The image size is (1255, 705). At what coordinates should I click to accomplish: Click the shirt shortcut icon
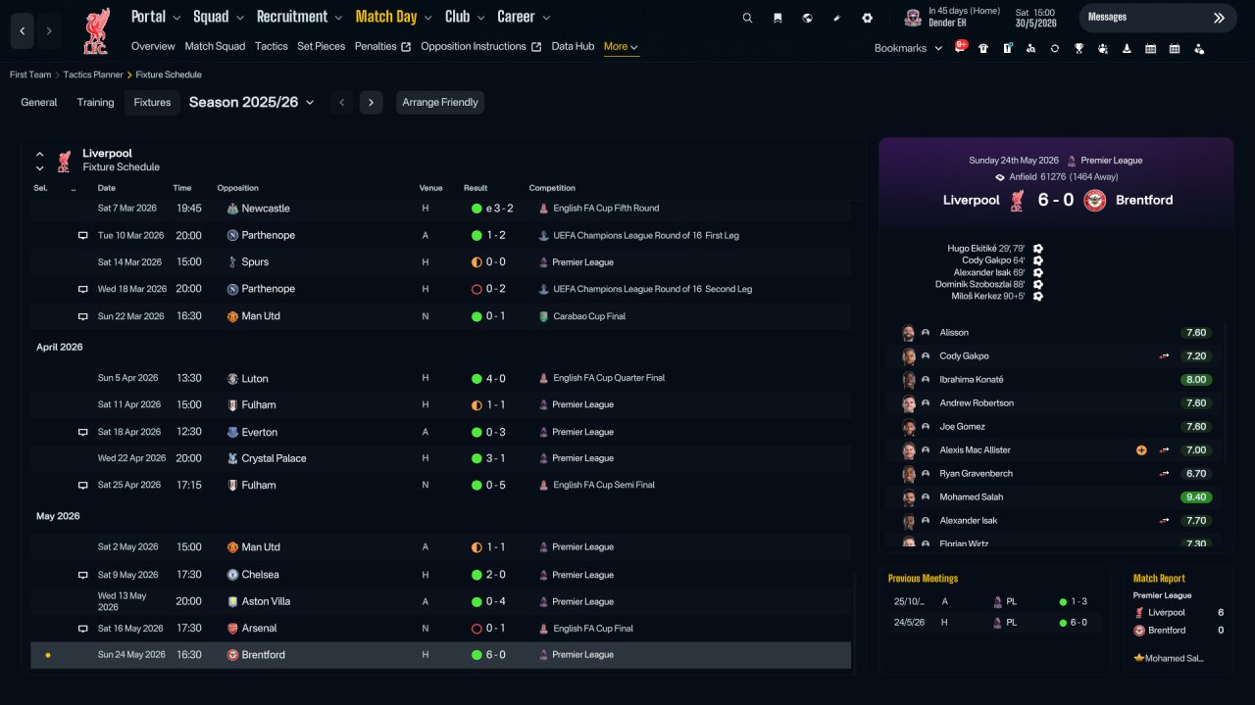983,48
